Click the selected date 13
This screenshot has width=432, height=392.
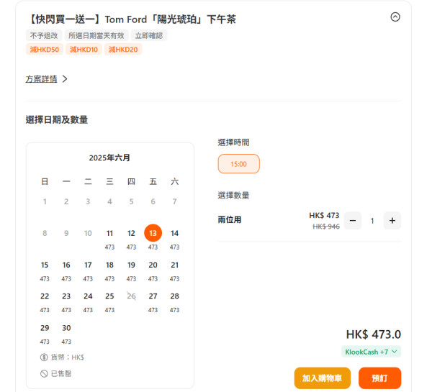point(153,233)
